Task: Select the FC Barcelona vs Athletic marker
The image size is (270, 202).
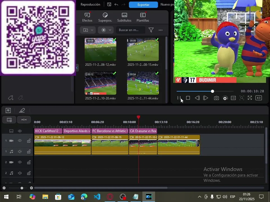Action: click(110, 131)
